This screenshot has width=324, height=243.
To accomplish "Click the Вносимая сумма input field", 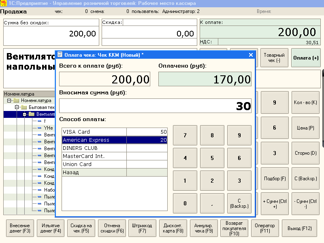I will coord(155,106).
